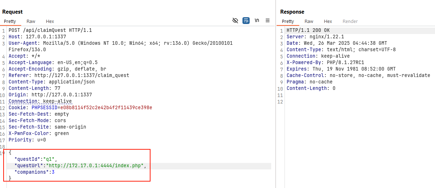Switch to Response Raw tab
This screenshot has height=188, width=435.
click(309, 21)
